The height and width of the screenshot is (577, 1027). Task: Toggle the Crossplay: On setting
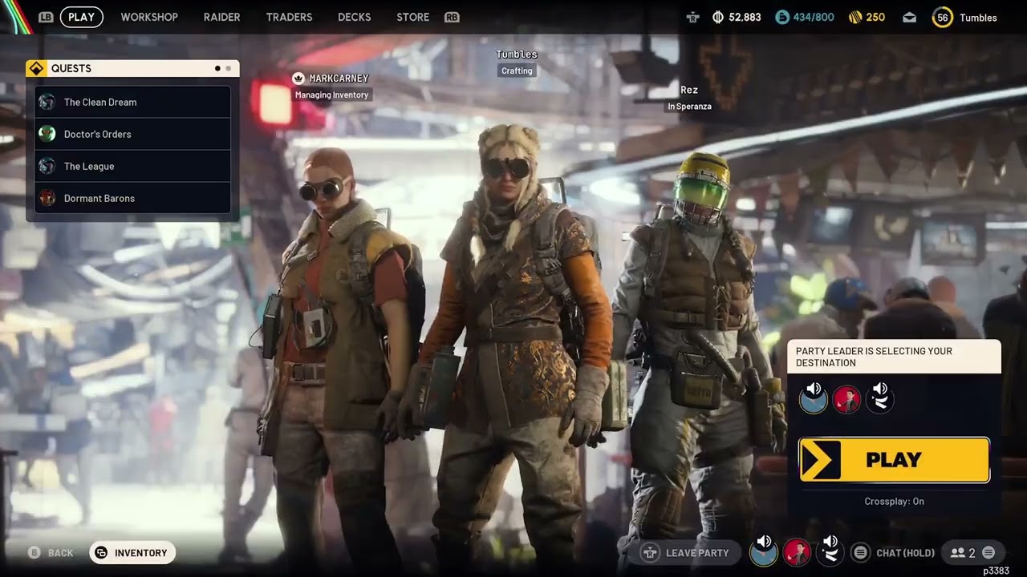click(894, 502)
